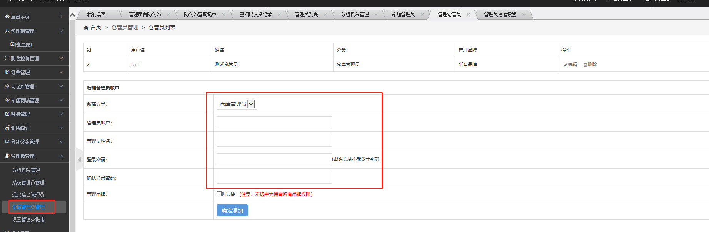
Task: Focus the 登录密码 input field
Action: [274, 159]
